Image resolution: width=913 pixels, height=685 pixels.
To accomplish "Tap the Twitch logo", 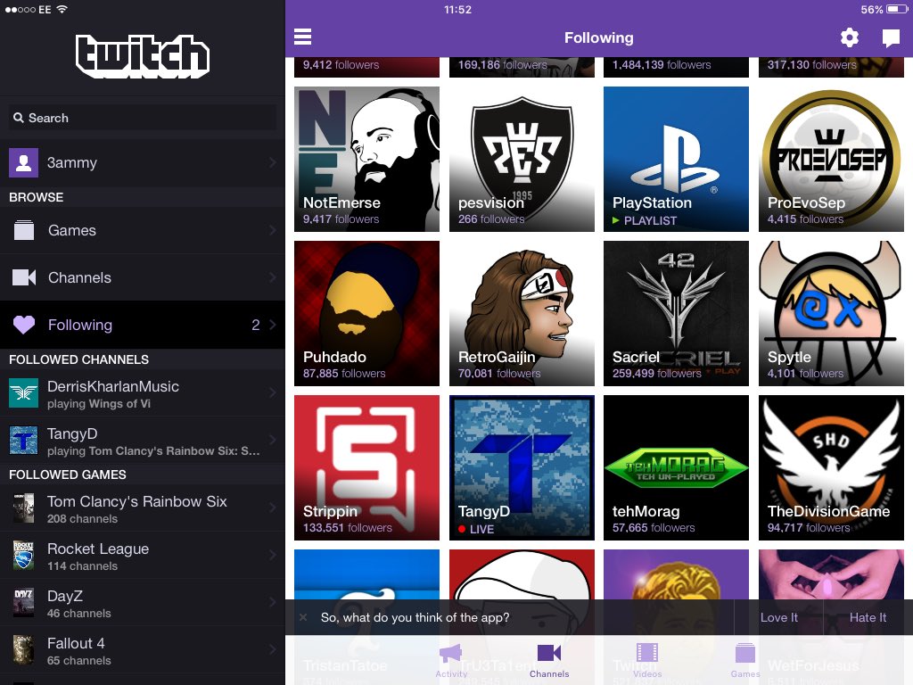I will click(143, 56).
